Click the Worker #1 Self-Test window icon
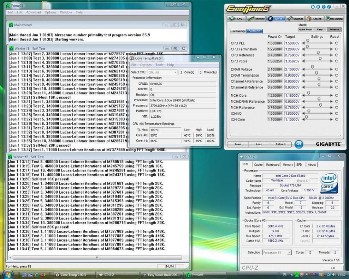This screenshot has width=349, height=279. (11, 48)
